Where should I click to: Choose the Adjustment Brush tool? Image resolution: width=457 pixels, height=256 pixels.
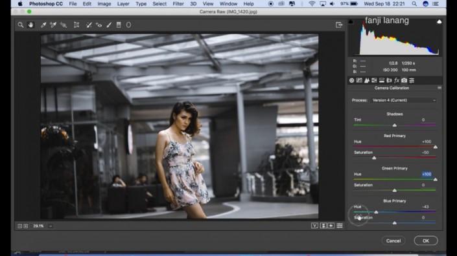tap(109, 25)
